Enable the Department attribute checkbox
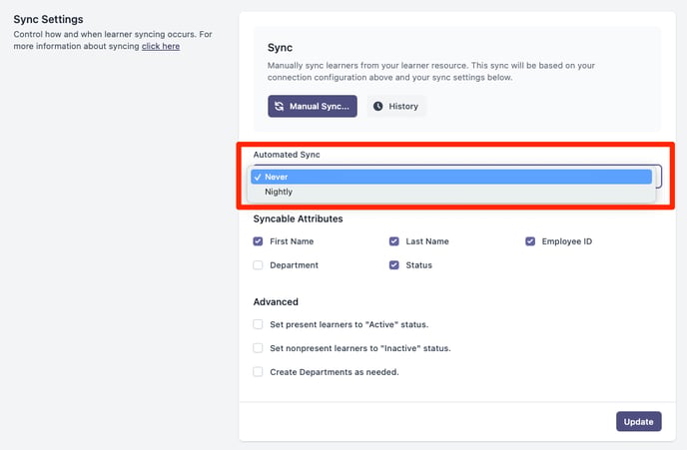 pyautogui.click(x=258, y=264)
